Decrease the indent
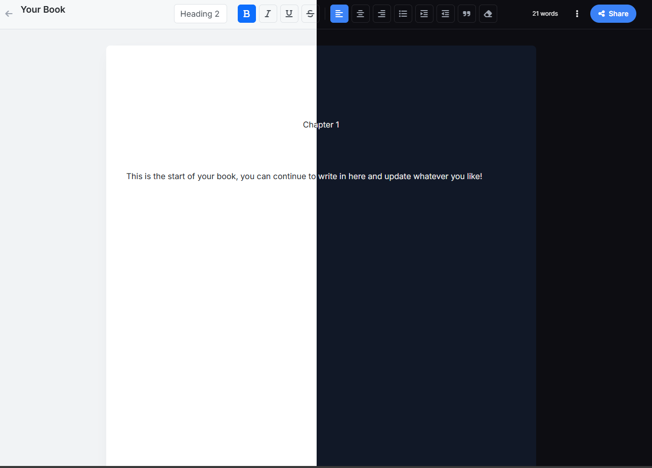 pyautogui.click(x=446, y=14)
